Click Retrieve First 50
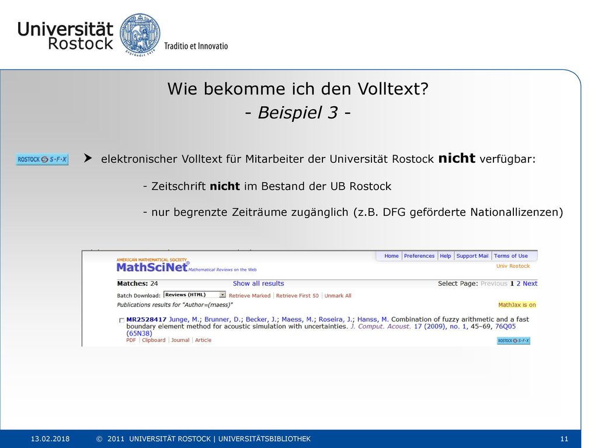Screen dimensions: 598x448 297,296
